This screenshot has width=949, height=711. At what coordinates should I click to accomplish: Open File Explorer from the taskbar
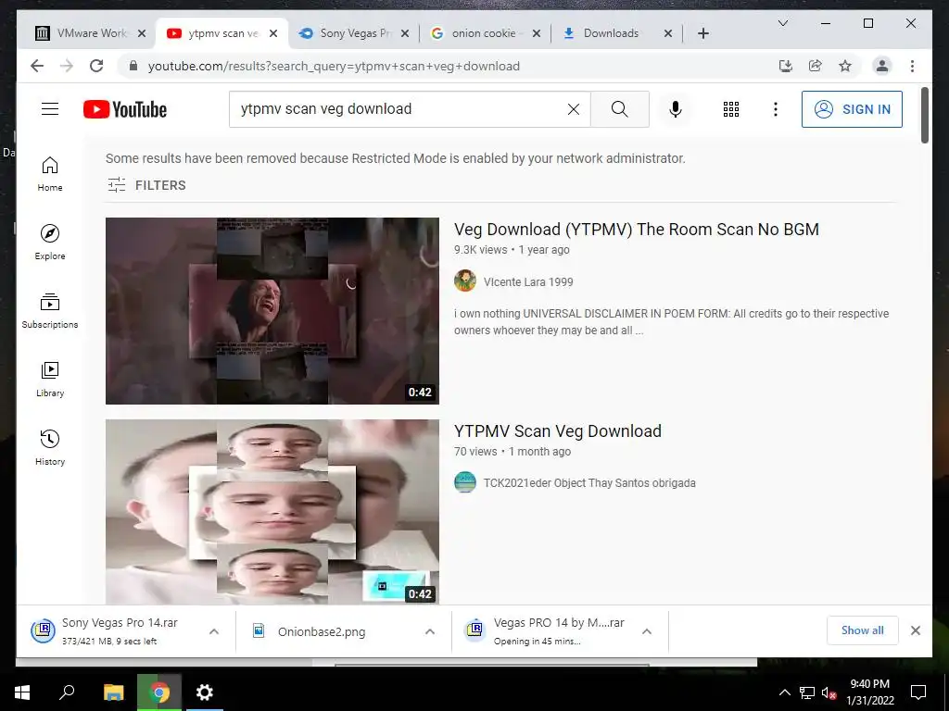pos(113,692)
